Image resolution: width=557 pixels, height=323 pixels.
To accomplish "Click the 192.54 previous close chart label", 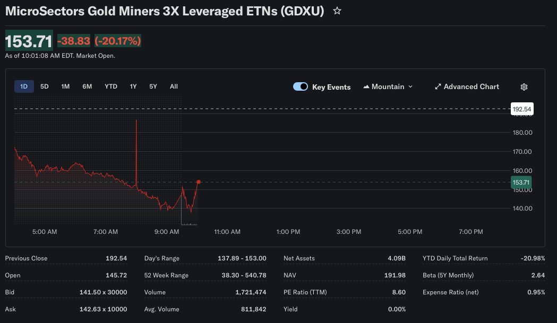I will (x=522, y=109).
